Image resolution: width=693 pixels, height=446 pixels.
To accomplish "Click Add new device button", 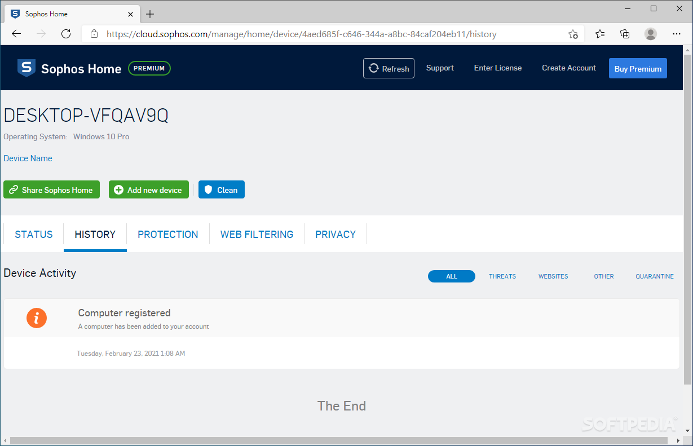I will (149, 190).
